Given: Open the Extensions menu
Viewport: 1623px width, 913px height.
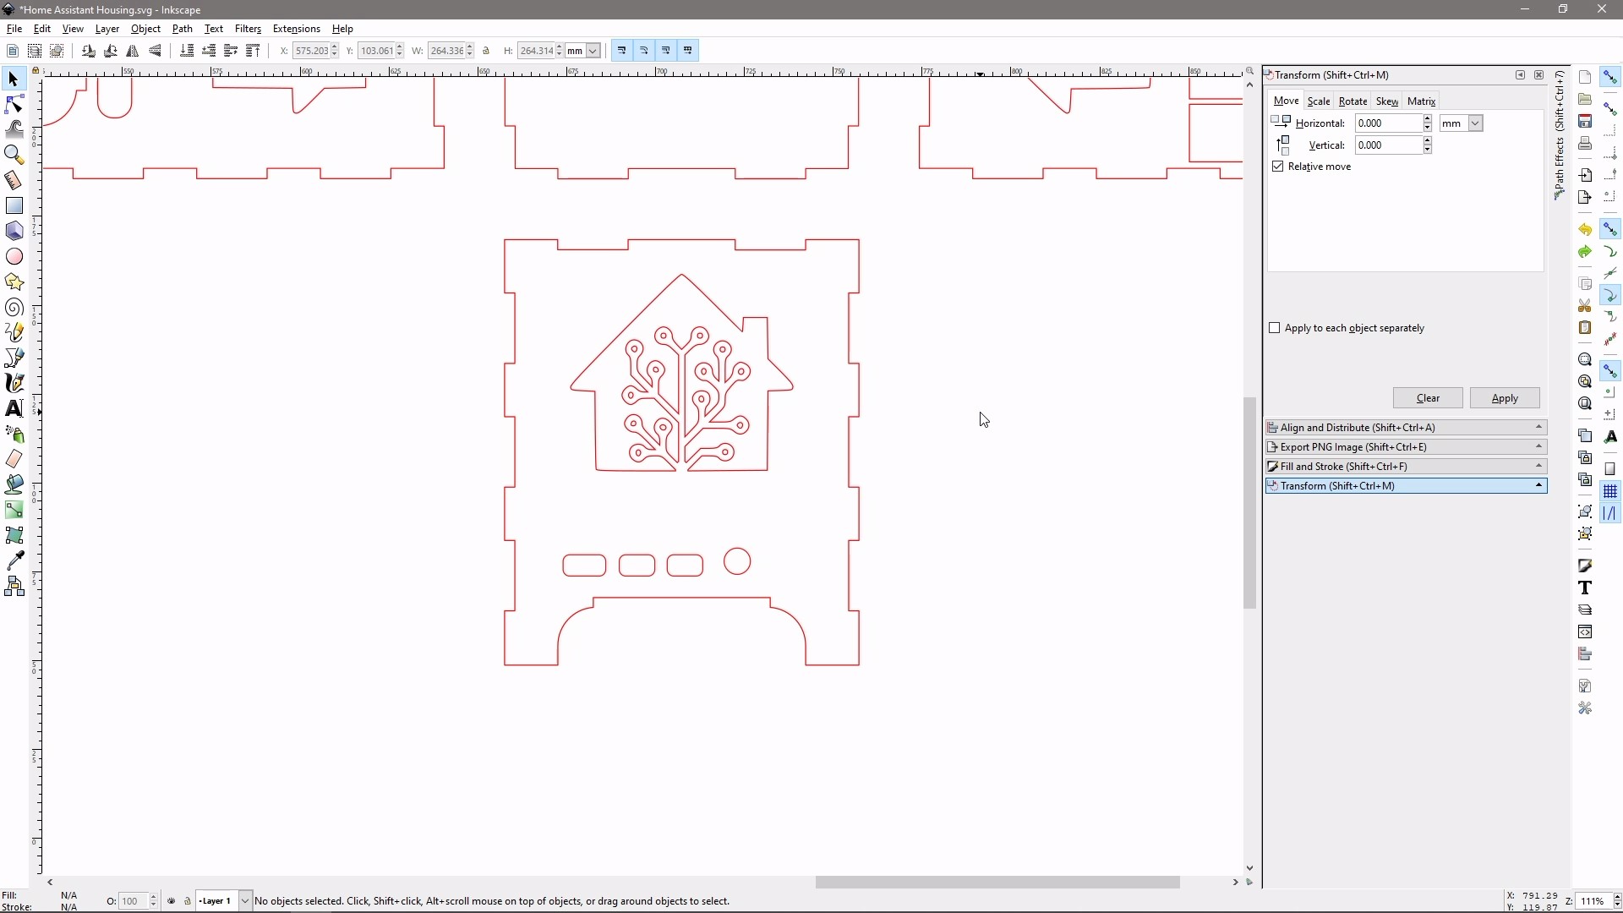Looking at the screenshot, I should (x=296, y=29).
